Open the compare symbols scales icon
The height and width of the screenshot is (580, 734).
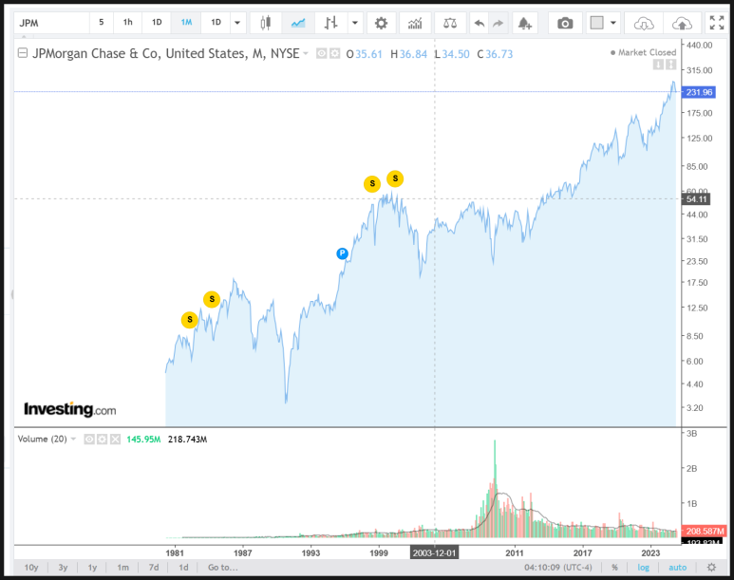tap(450, 23)
